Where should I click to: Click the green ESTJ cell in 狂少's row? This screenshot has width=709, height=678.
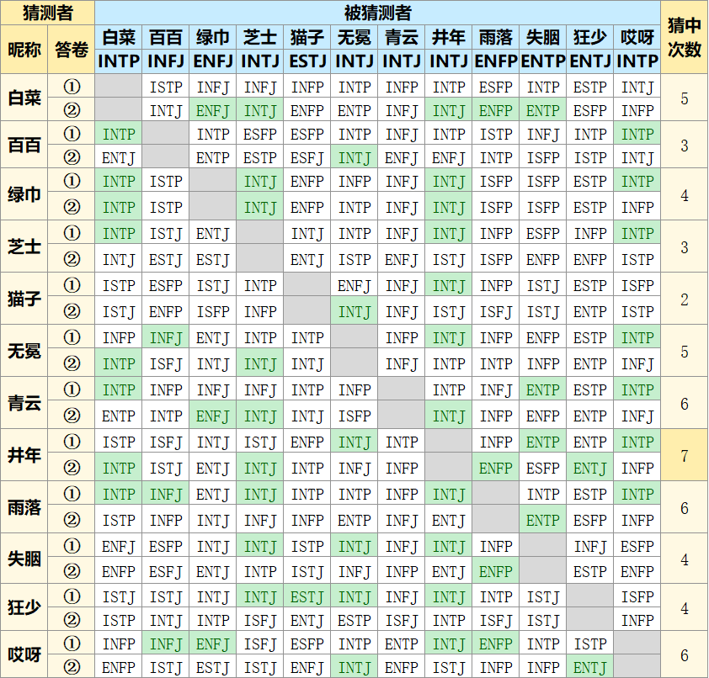point(307,597)
